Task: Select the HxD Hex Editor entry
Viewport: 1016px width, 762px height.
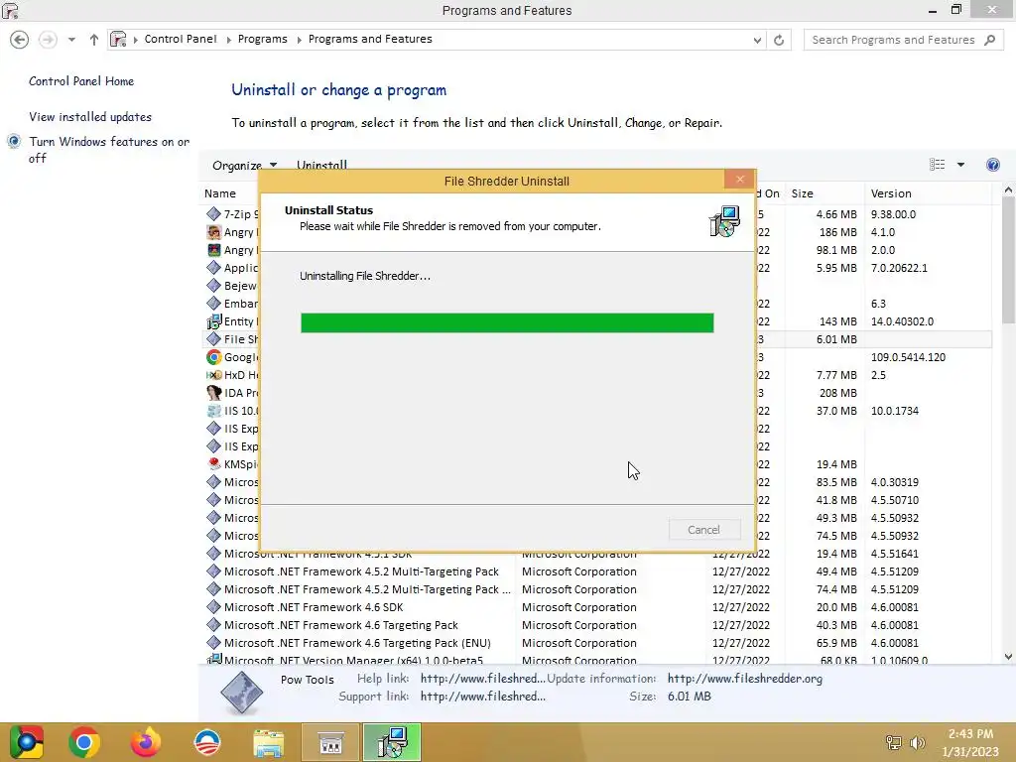Action: [x=231, y=375]
